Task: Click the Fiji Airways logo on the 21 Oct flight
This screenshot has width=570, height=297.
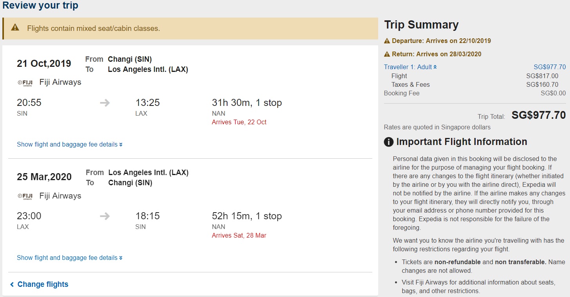Action: [x=25, y=82]
